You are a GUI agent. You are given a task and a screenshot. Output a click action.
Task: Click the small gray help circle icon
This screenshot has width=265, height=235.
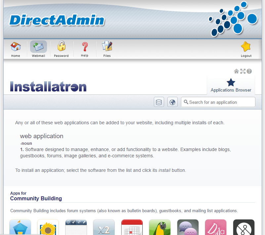point(249,71)
